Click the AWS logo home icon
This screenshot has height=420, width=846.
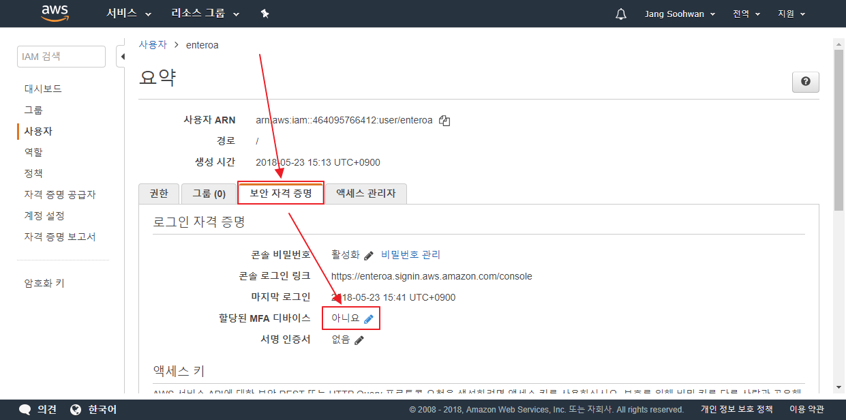(55, 13)
